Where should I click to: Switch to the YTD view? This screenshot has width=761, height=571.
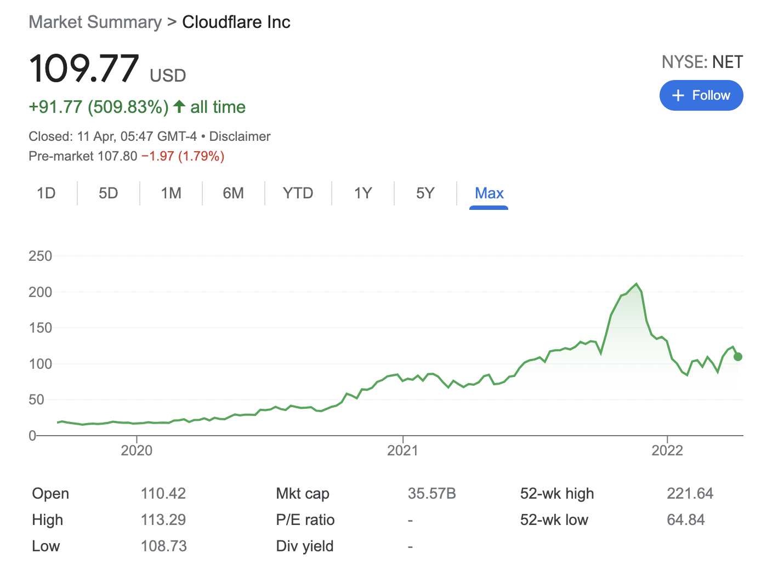pyautogui.click(x=298, y=193)
